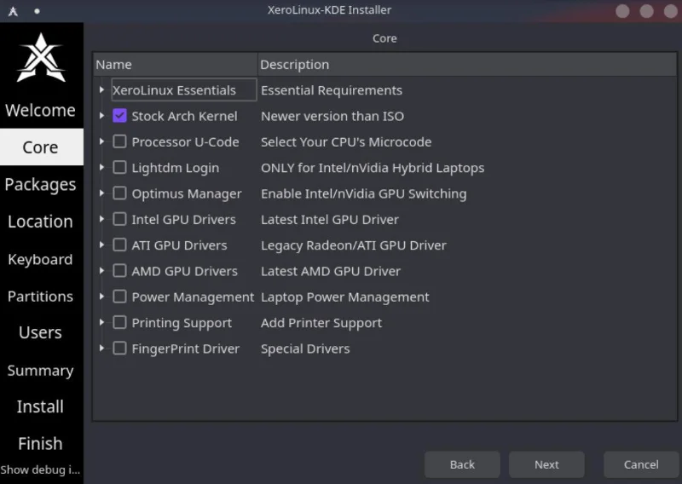The height and width of the screenshot is (484, 682).
Task: Check Printing Support checkbox
Action: click(119, 322)
